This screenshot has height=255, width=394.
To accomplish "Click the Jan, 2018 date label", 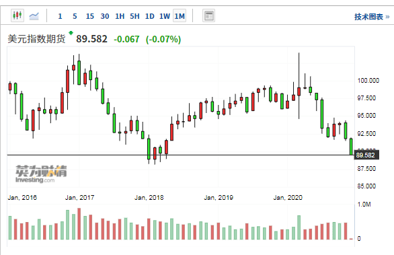I will (149, 198).
